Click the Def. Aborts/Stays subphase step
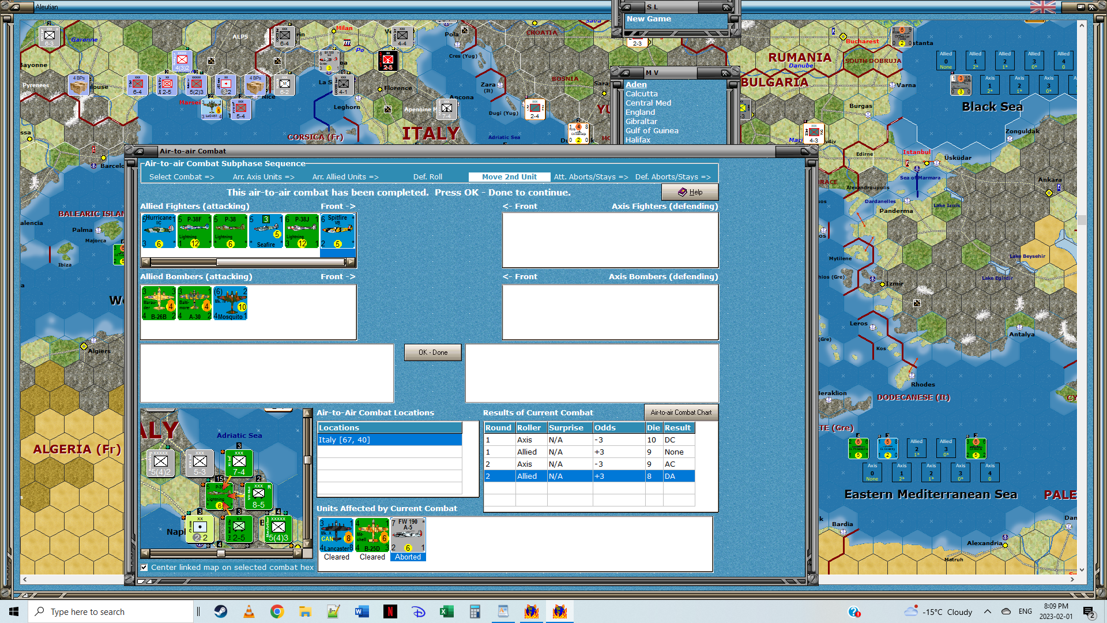 (x=673, y=177)
